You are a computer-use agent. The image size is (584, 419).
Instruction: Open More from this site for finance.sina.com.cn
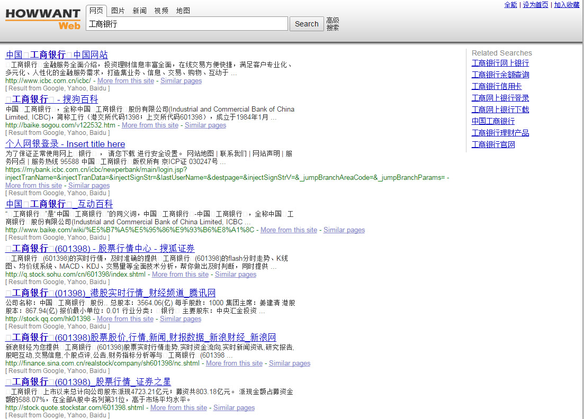point(234,363)
